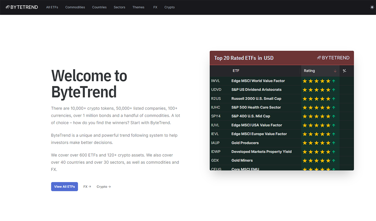
Task: Open Gold Miners ETF row
Action: (x=242, y=160)
